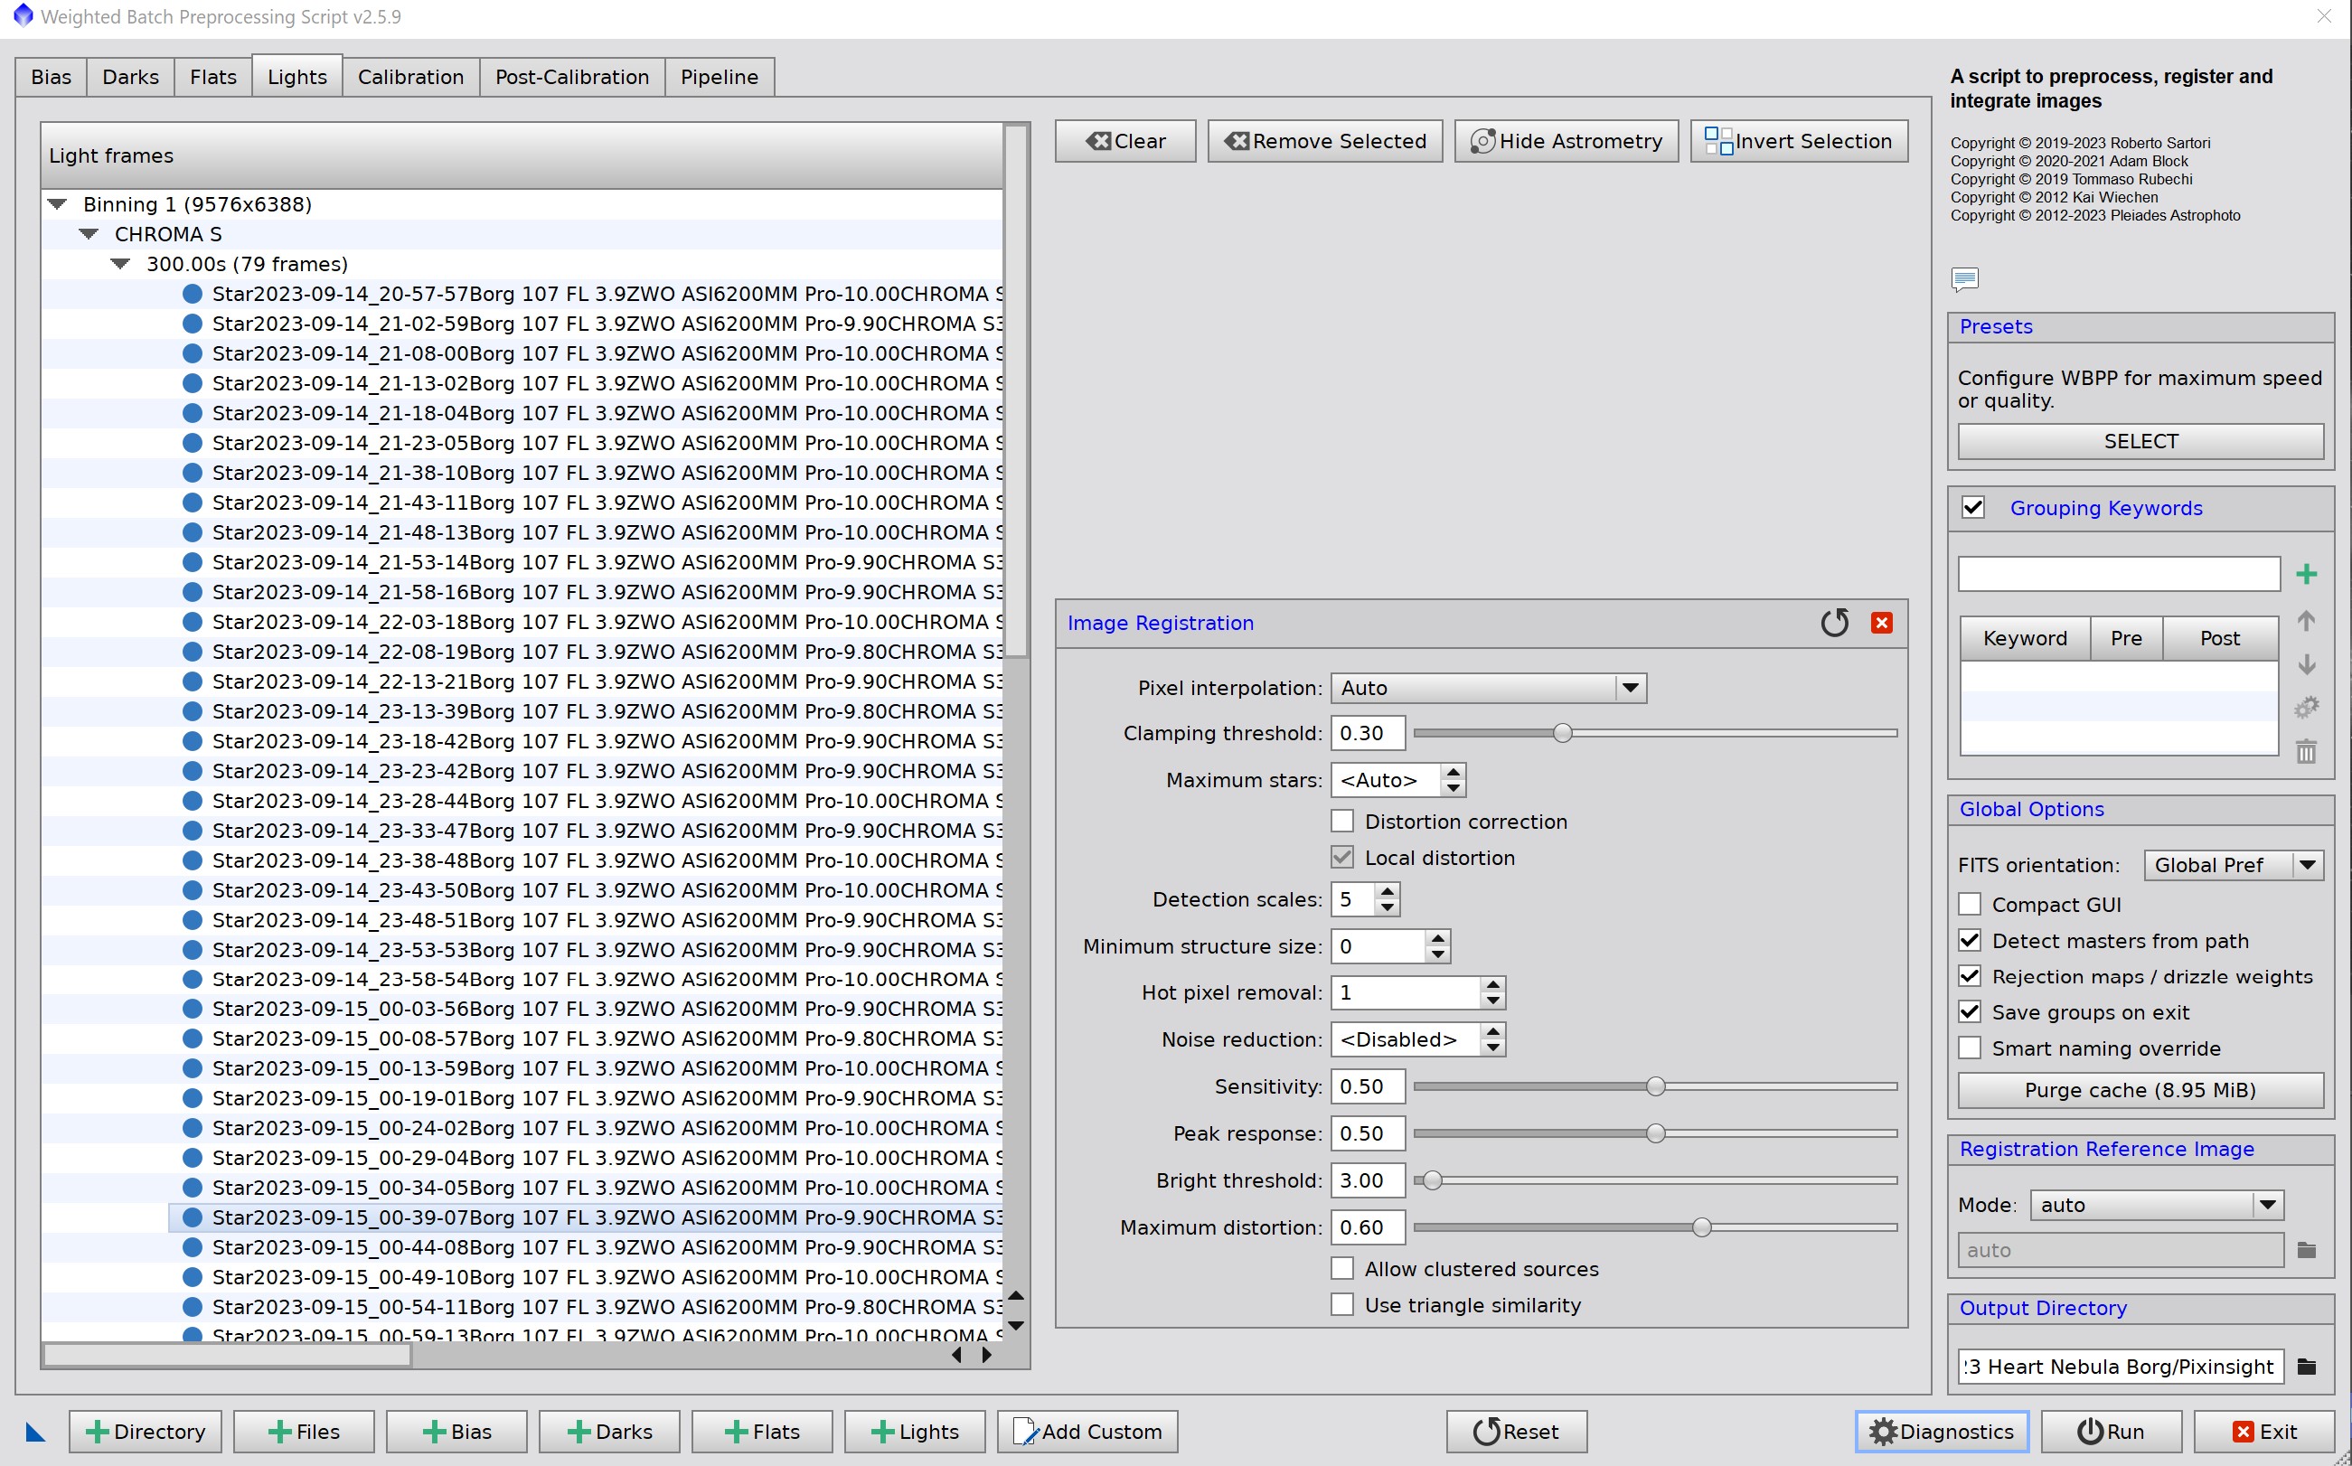Enable Use triangle similarity
This screenshot has width=2352, height=1466.
point(1341,1304)
